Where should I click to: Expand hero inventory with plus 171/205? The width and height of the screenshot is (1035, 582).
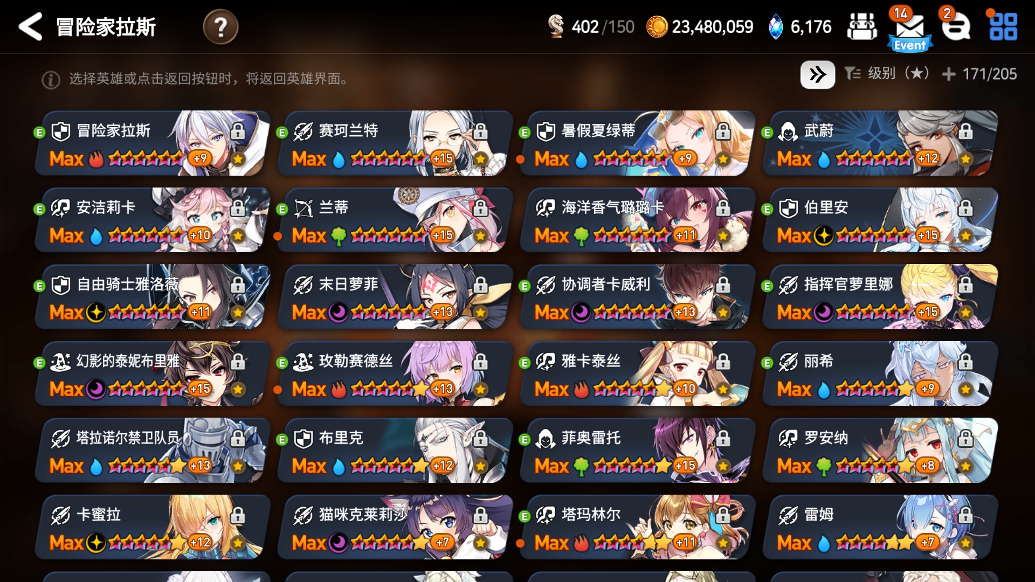coord(979,74)
